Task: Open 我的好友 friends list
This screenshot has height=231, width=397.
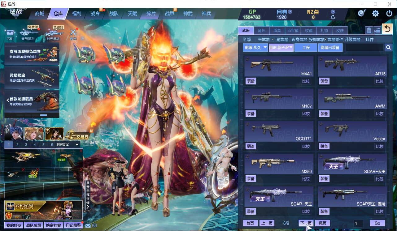Action: 14,225
